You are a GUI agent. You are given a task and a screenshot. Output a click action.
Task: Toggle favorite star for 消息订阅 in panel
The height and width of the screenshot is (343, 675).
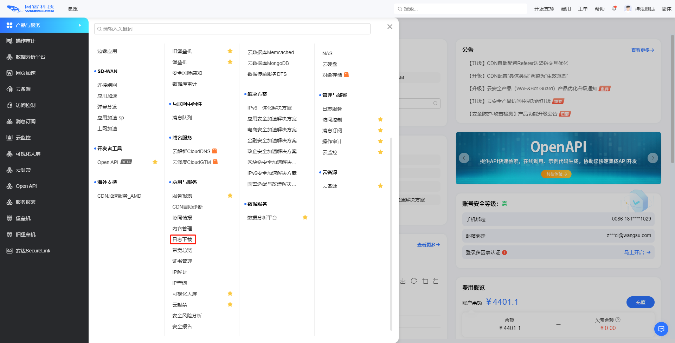(380, 130)
